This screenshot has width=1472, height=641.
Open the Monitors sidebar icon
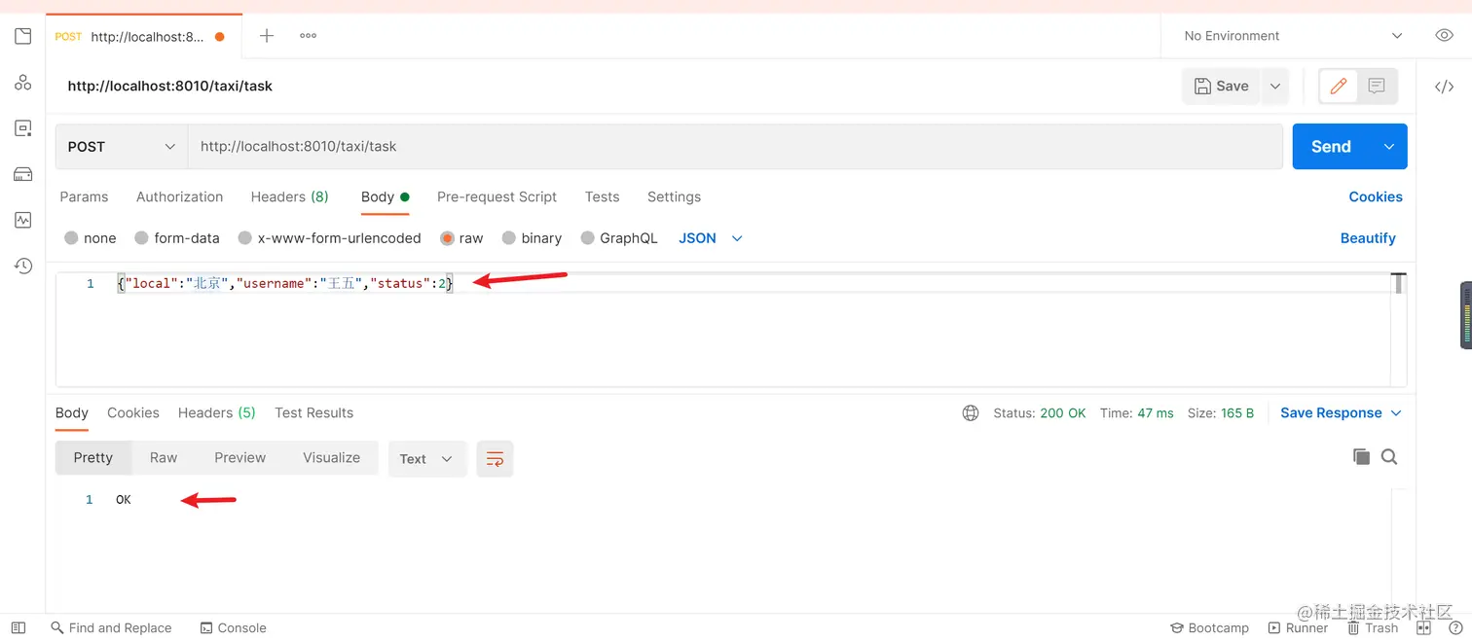[23, 220]
